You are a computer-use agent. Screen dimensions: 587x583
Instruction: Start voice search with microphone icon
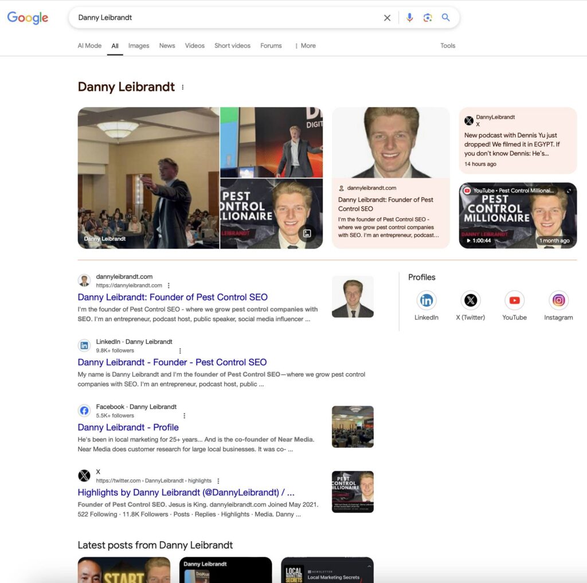pos(409,18)
